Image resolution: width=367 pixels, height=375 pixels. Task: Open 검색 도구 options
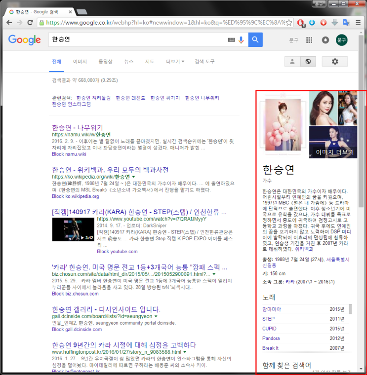click(x=204, y=62)
